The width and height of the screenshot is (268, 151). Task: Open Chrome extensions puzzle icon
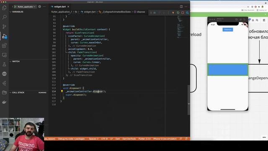tap(259, 7)
